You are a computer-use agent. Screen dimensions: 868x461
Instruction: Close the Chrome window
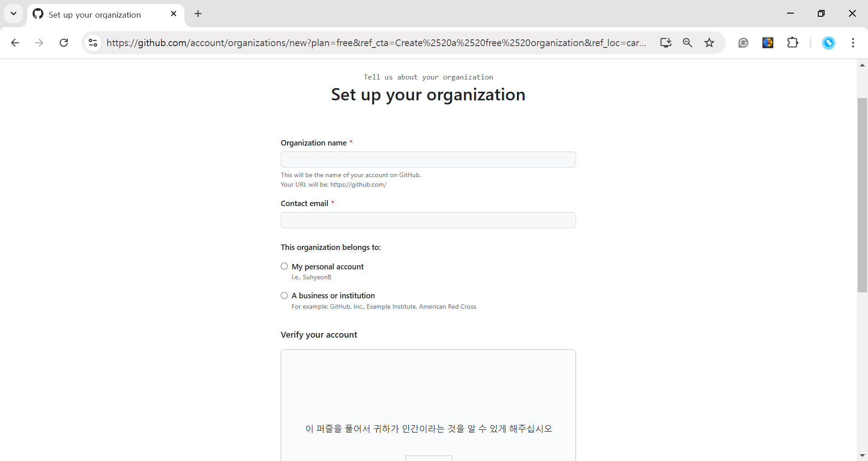(852, 14)
